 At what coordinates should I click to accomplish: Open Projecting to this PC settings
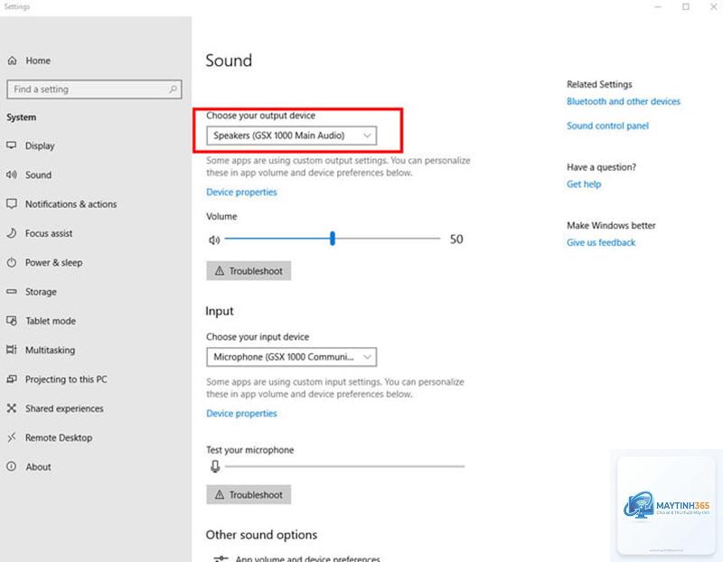(66, 379)
